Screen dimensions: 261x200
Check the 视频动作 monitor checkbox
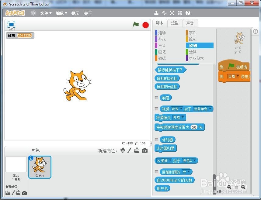point(156,109)
